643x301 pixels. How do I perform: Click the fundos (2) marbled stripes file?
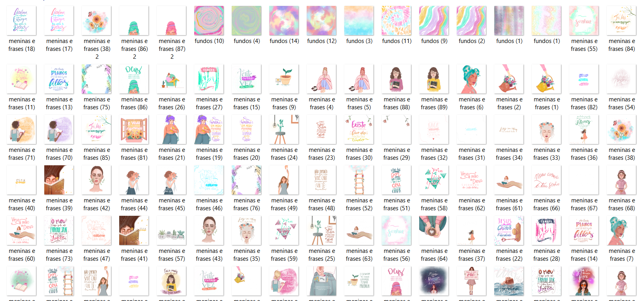471,21
